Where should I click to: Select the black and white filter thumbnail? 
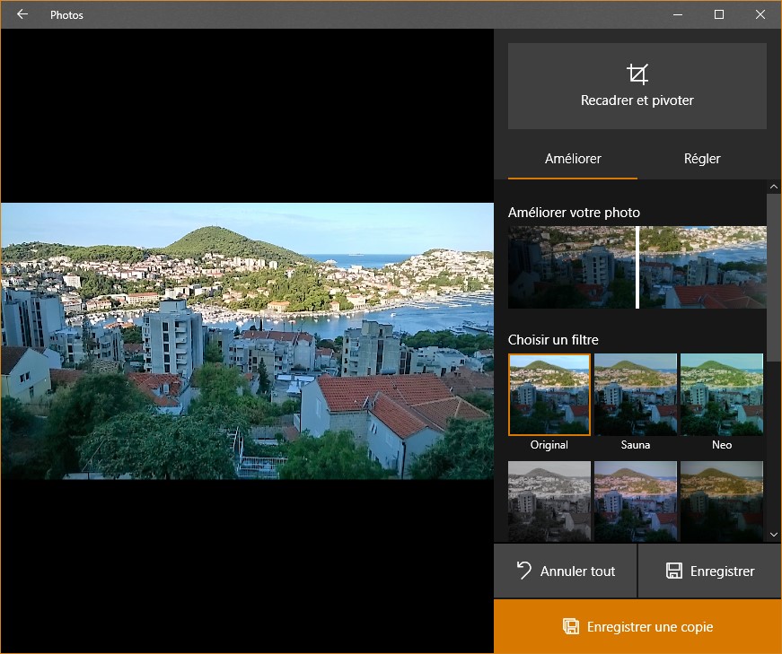point(549,501)
